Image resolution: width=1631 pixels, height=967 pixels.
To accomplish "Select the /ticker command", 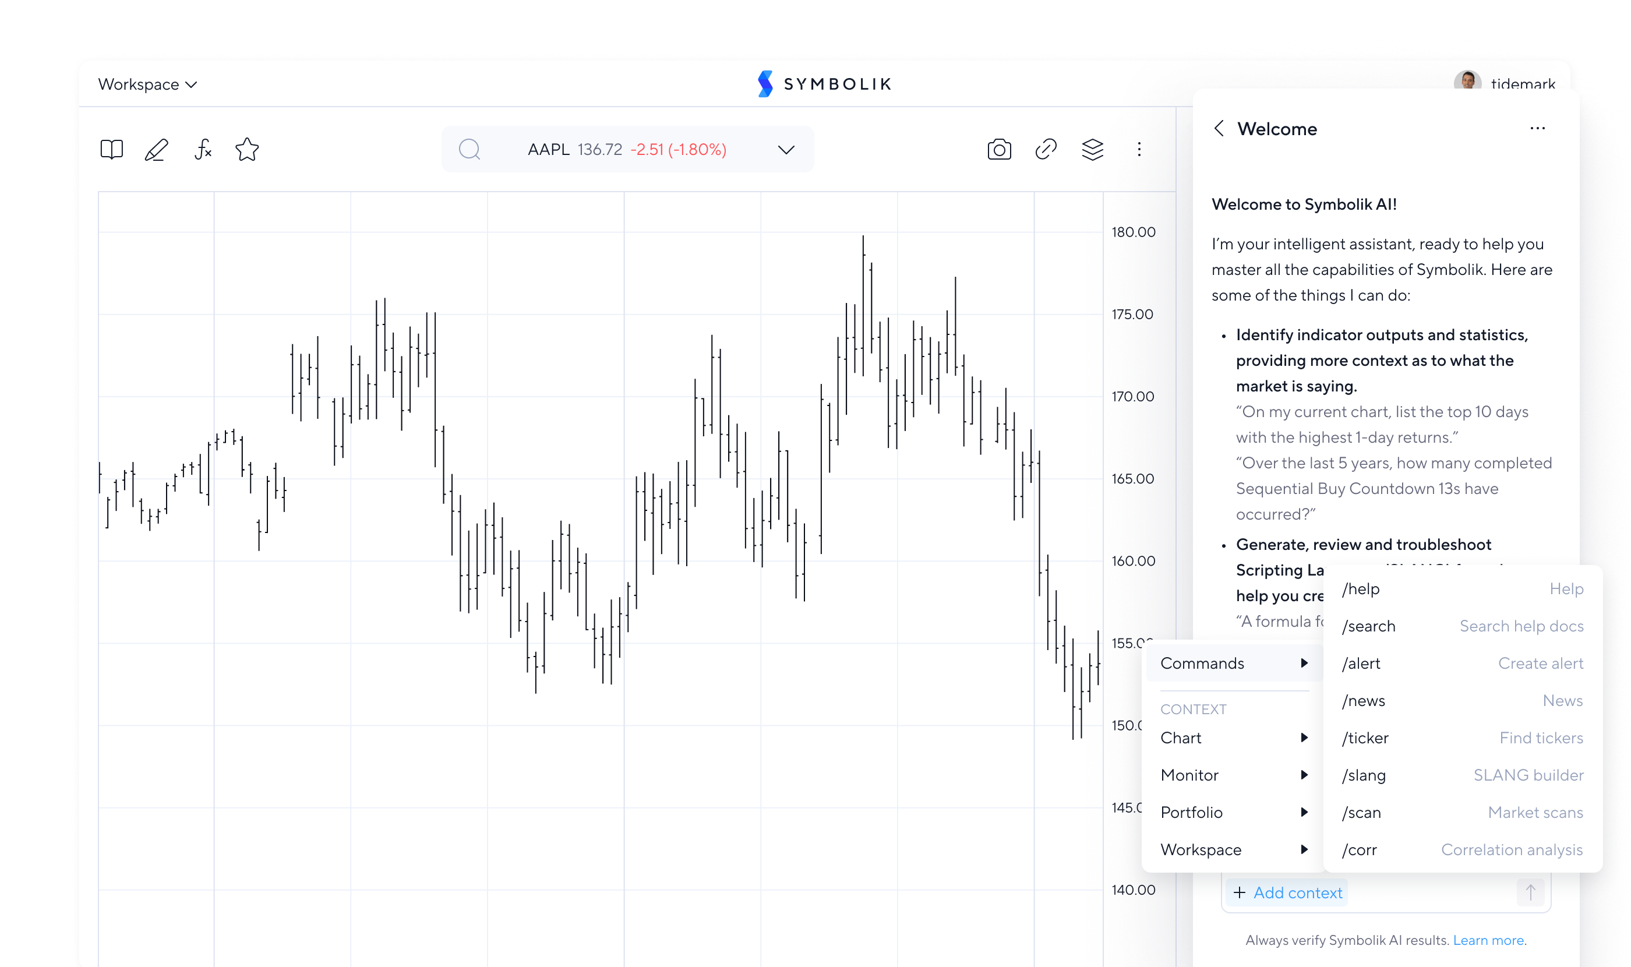I will 1462,737.
